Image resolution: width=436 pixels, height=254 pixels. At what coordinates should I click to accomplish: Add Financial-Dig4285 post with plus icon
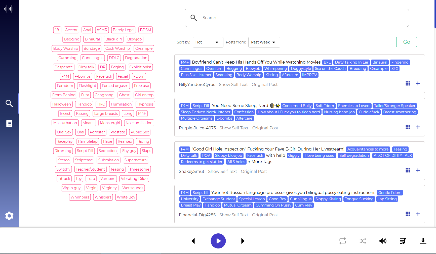tap(418, 214)
